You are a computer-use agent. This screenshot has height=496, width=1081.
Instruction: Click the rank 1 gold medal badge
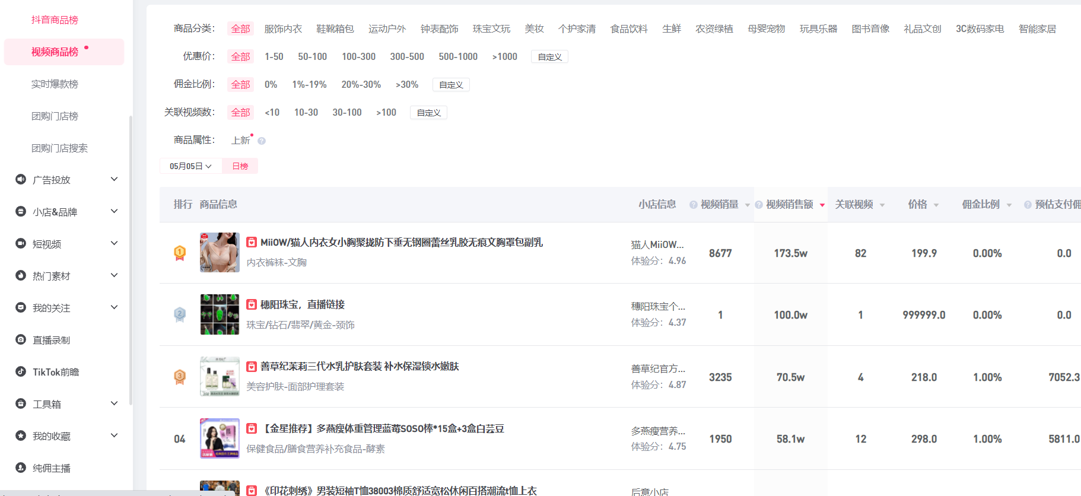pyautogui.click(x=180, y=253)
